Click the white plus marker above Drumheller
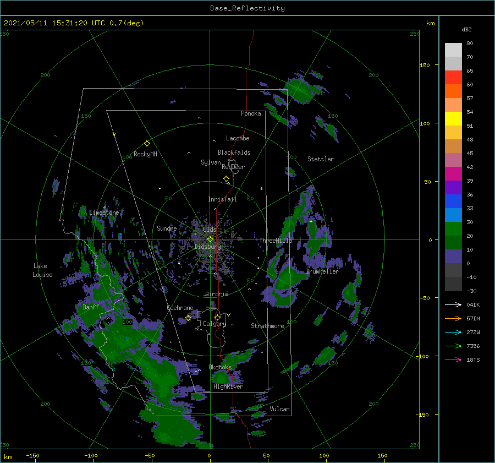Viewport: 495px width, 463px height. (x=311, y=221)
